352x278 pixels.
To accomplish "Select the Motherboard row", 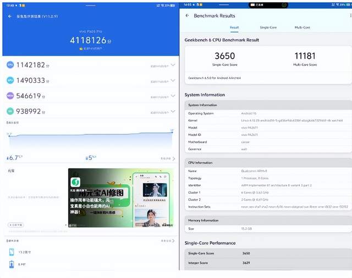I will [x=268, y=142].
